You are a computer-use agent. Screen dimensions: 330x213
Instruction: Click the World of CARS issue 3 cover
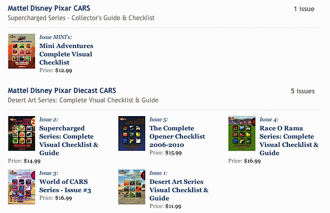pos(21,187)
